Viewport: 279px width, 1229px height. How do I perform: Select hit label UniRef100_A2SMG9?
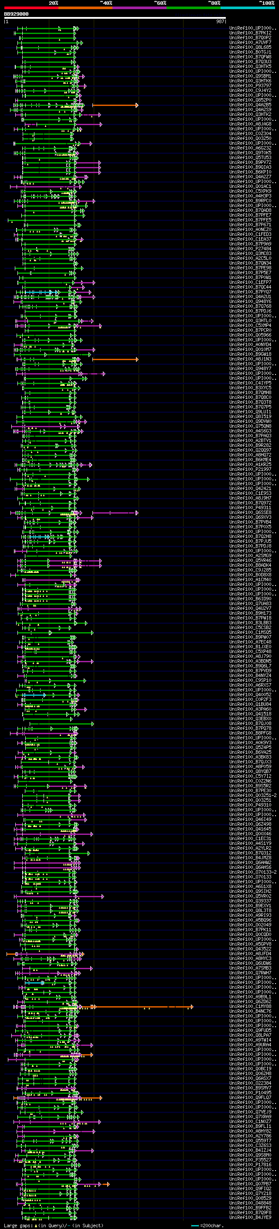250,556
